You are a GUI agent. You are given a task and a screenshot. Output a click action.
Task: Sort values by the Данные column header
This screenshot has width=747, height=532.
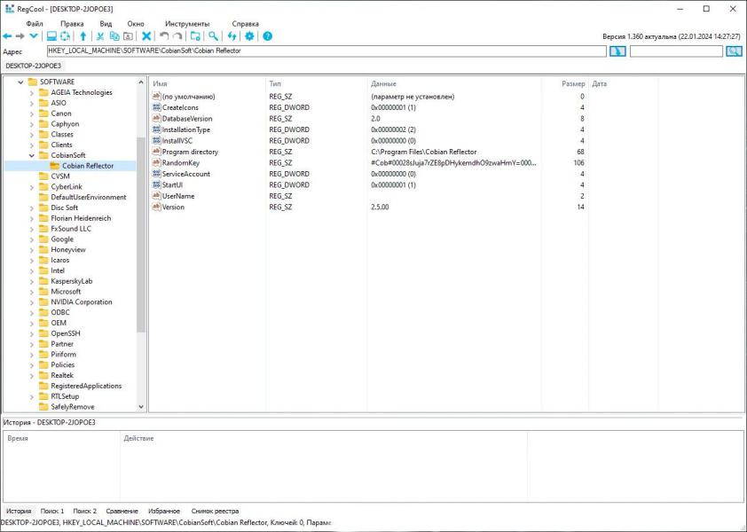pos(454,84)
